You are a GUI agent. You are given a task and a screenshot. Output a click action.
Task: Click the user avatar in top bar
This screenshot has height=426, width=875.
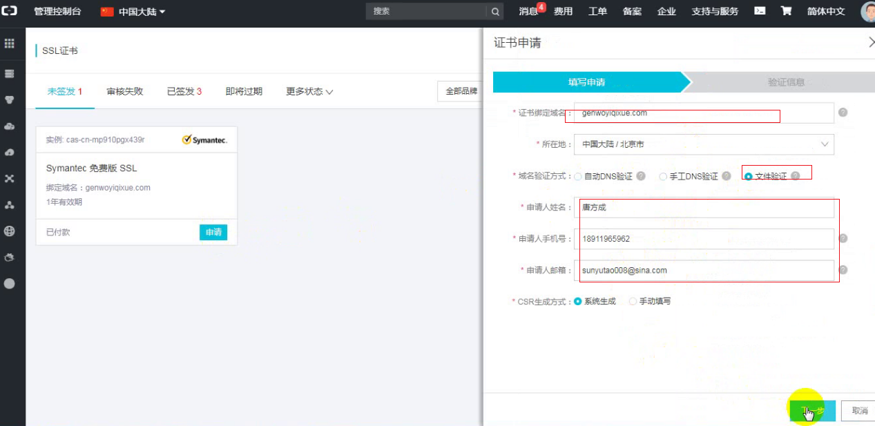pos(868,12)
